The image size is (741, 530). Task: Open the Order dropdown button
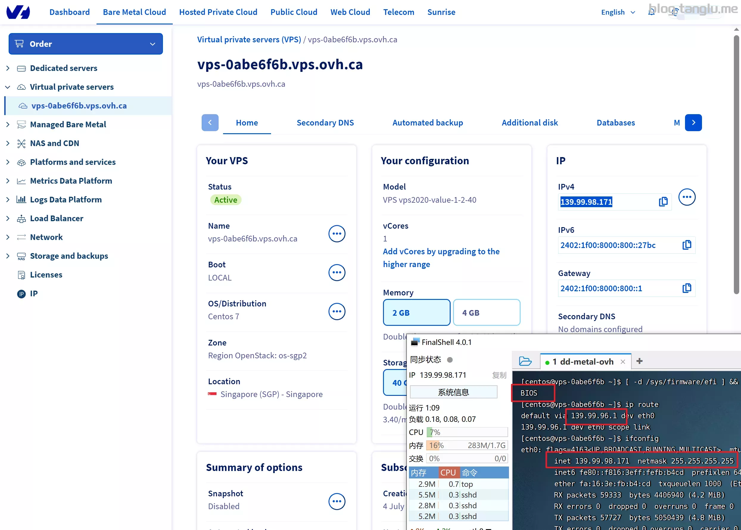point(85,44)
